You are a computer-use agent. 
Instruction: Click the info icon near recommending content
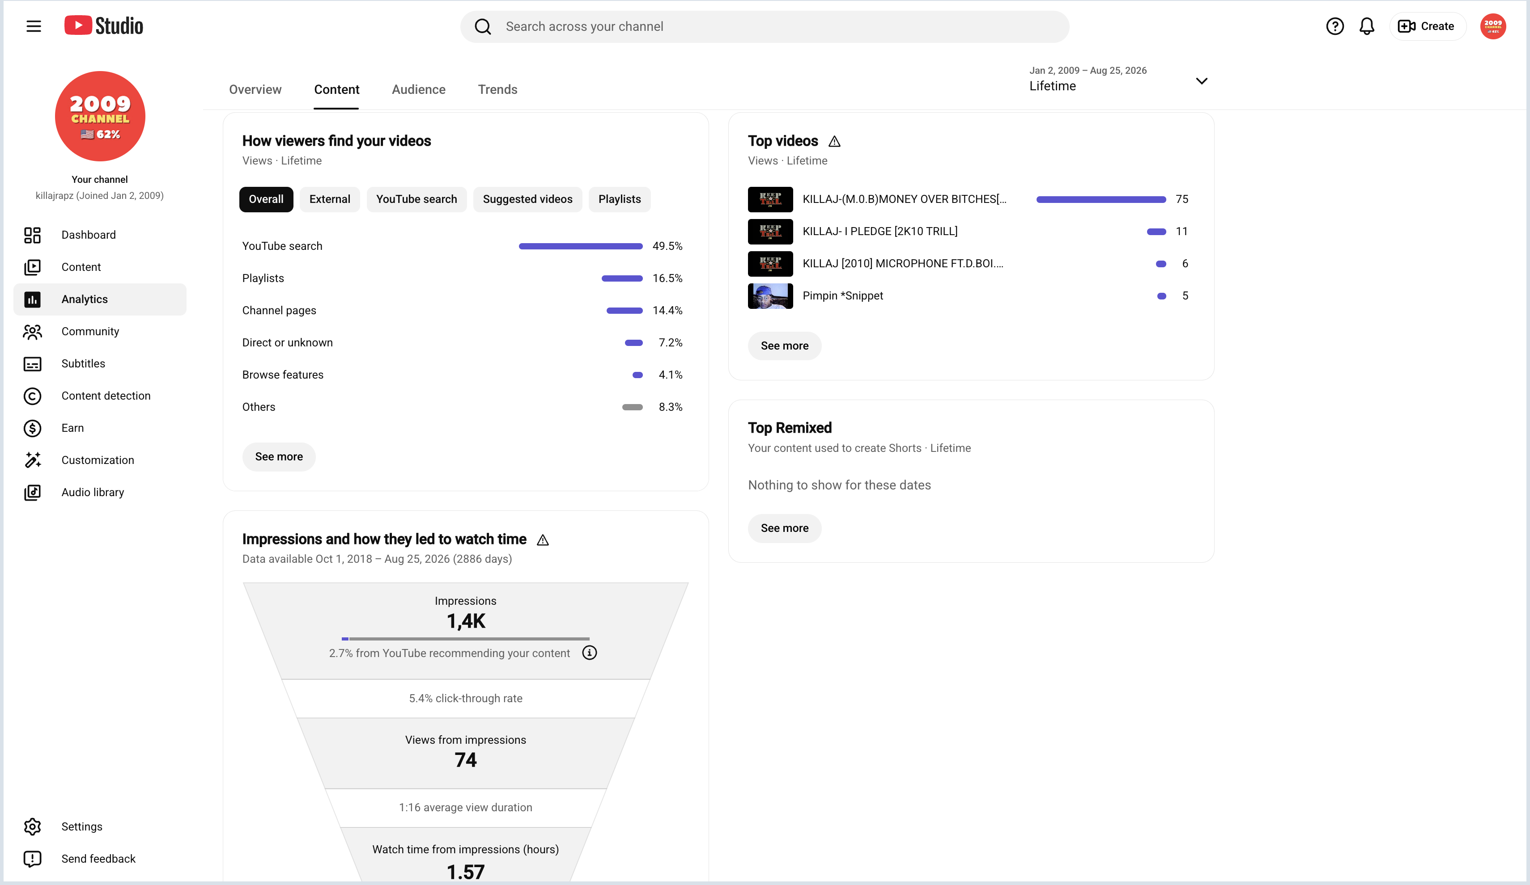pos(590,652)
